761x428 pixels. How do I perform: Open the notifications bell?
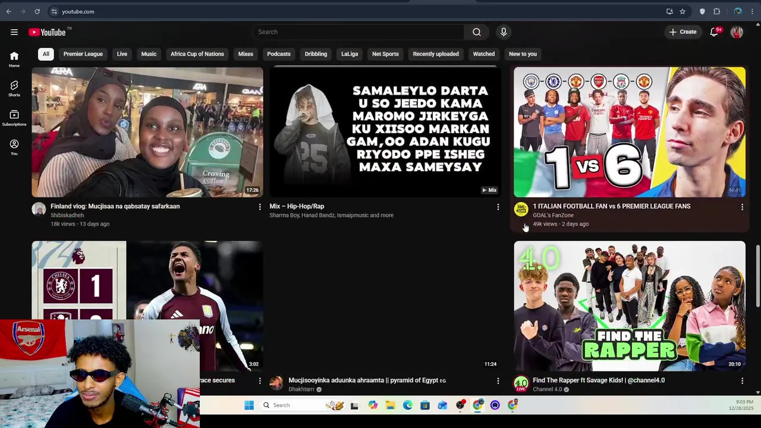[715, 32]
